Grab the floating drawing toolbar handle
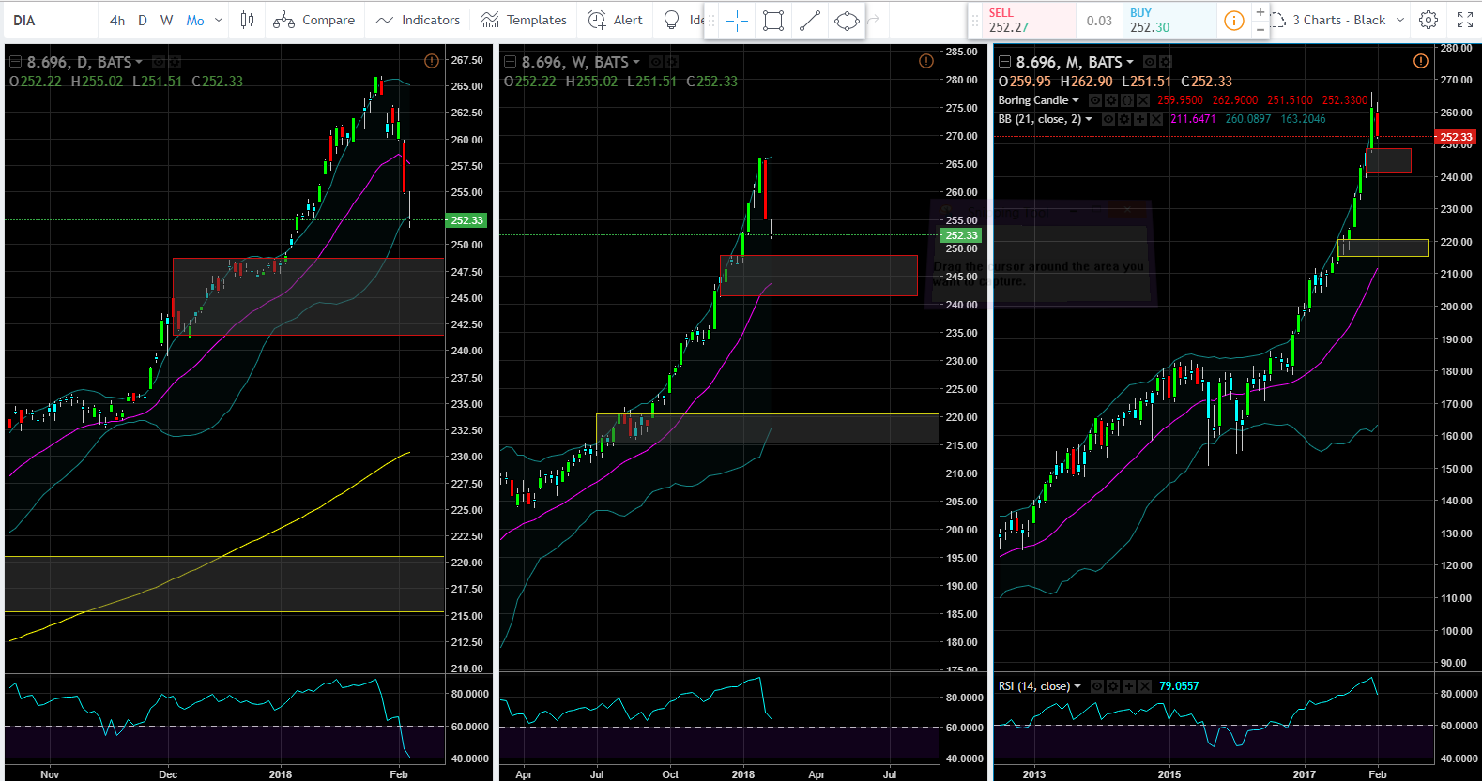Image resolution: width=1482 pixels, height=781 pixels. [711, 21]
